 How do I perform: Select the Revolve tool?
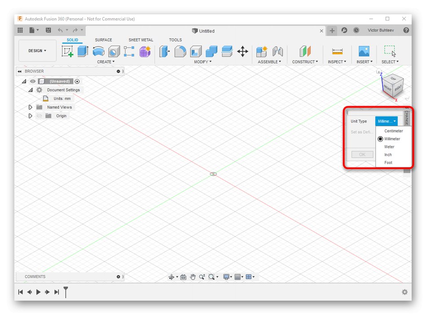[98, 52]
